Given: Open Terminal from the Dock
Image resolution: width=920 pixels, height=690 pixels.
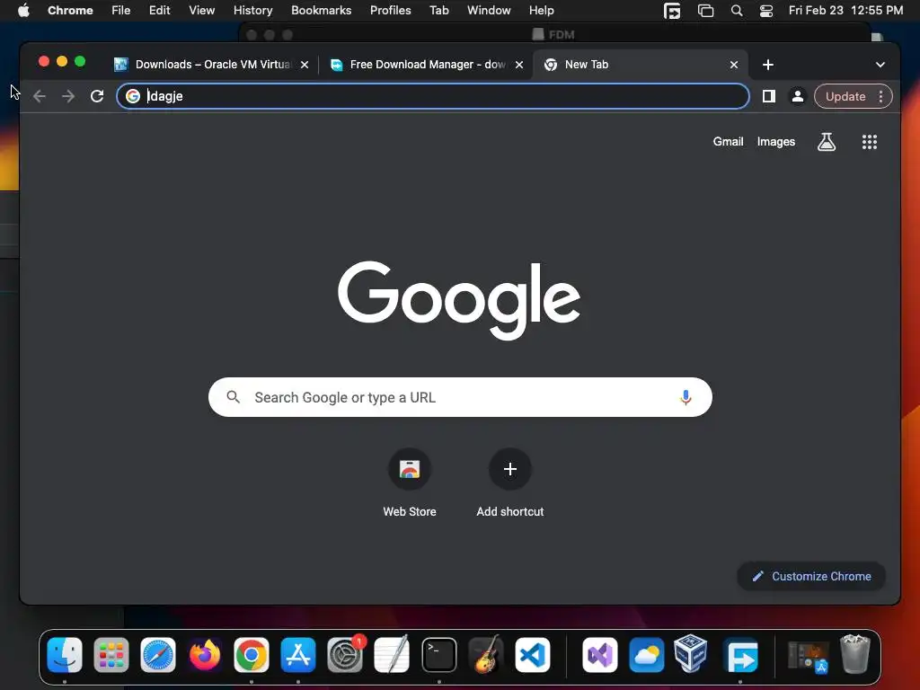Looking at the screenshot, I should tap(438, 655).
